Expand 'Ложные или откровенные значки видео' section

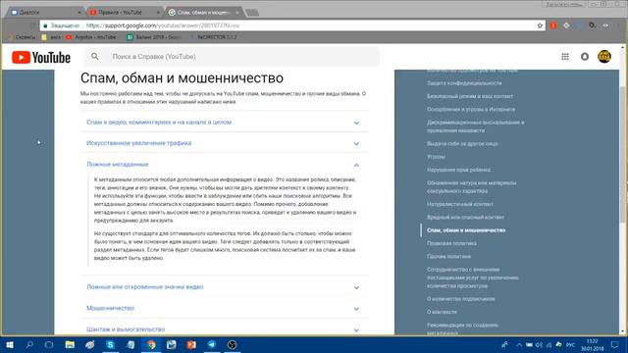point(224,287)
